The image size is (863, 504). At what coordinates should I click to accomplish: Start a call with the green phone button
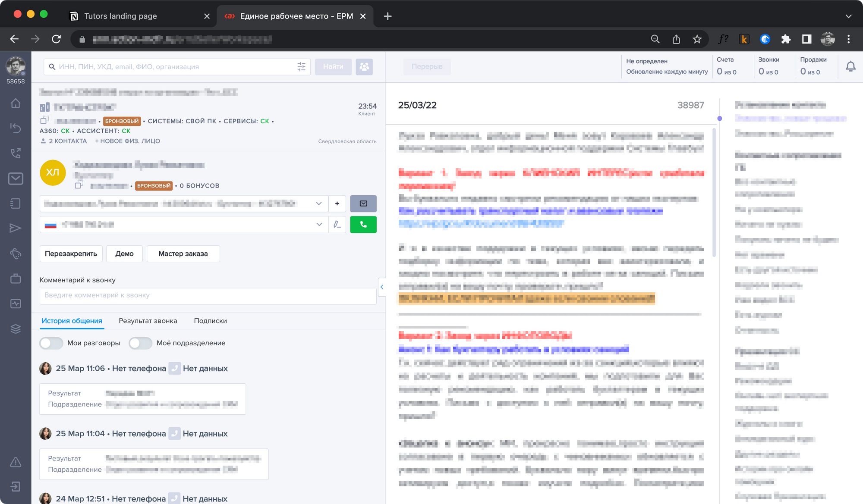[363, 224]
